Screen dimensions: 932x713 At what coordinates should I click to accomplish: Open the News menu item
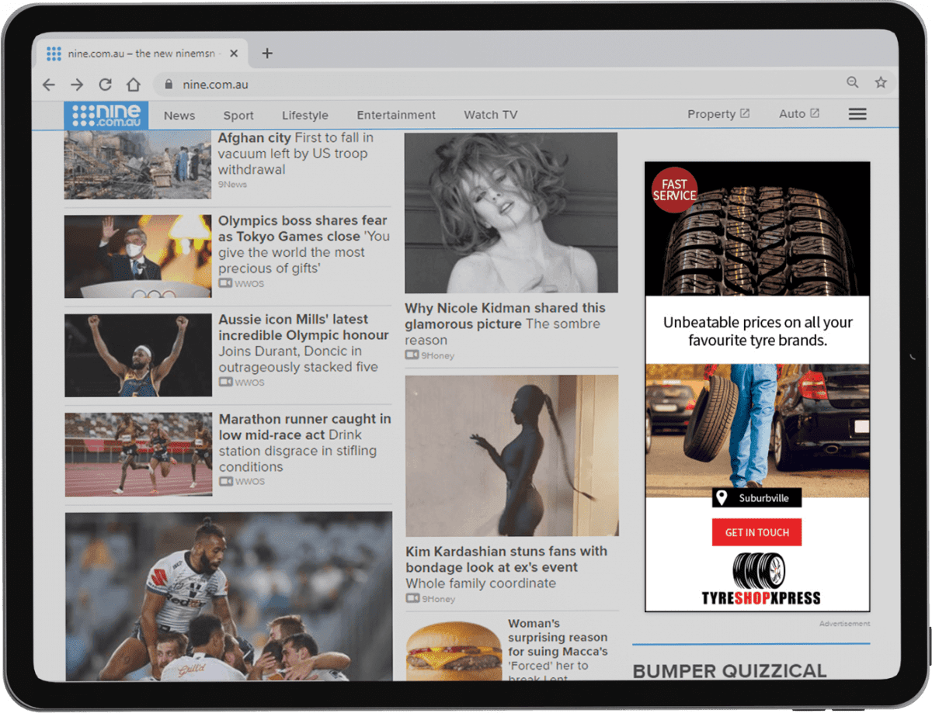[179, 116]
